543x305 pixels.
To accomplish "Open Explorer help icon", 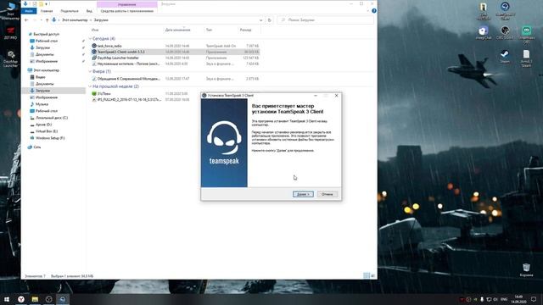I will pos(373,11).
